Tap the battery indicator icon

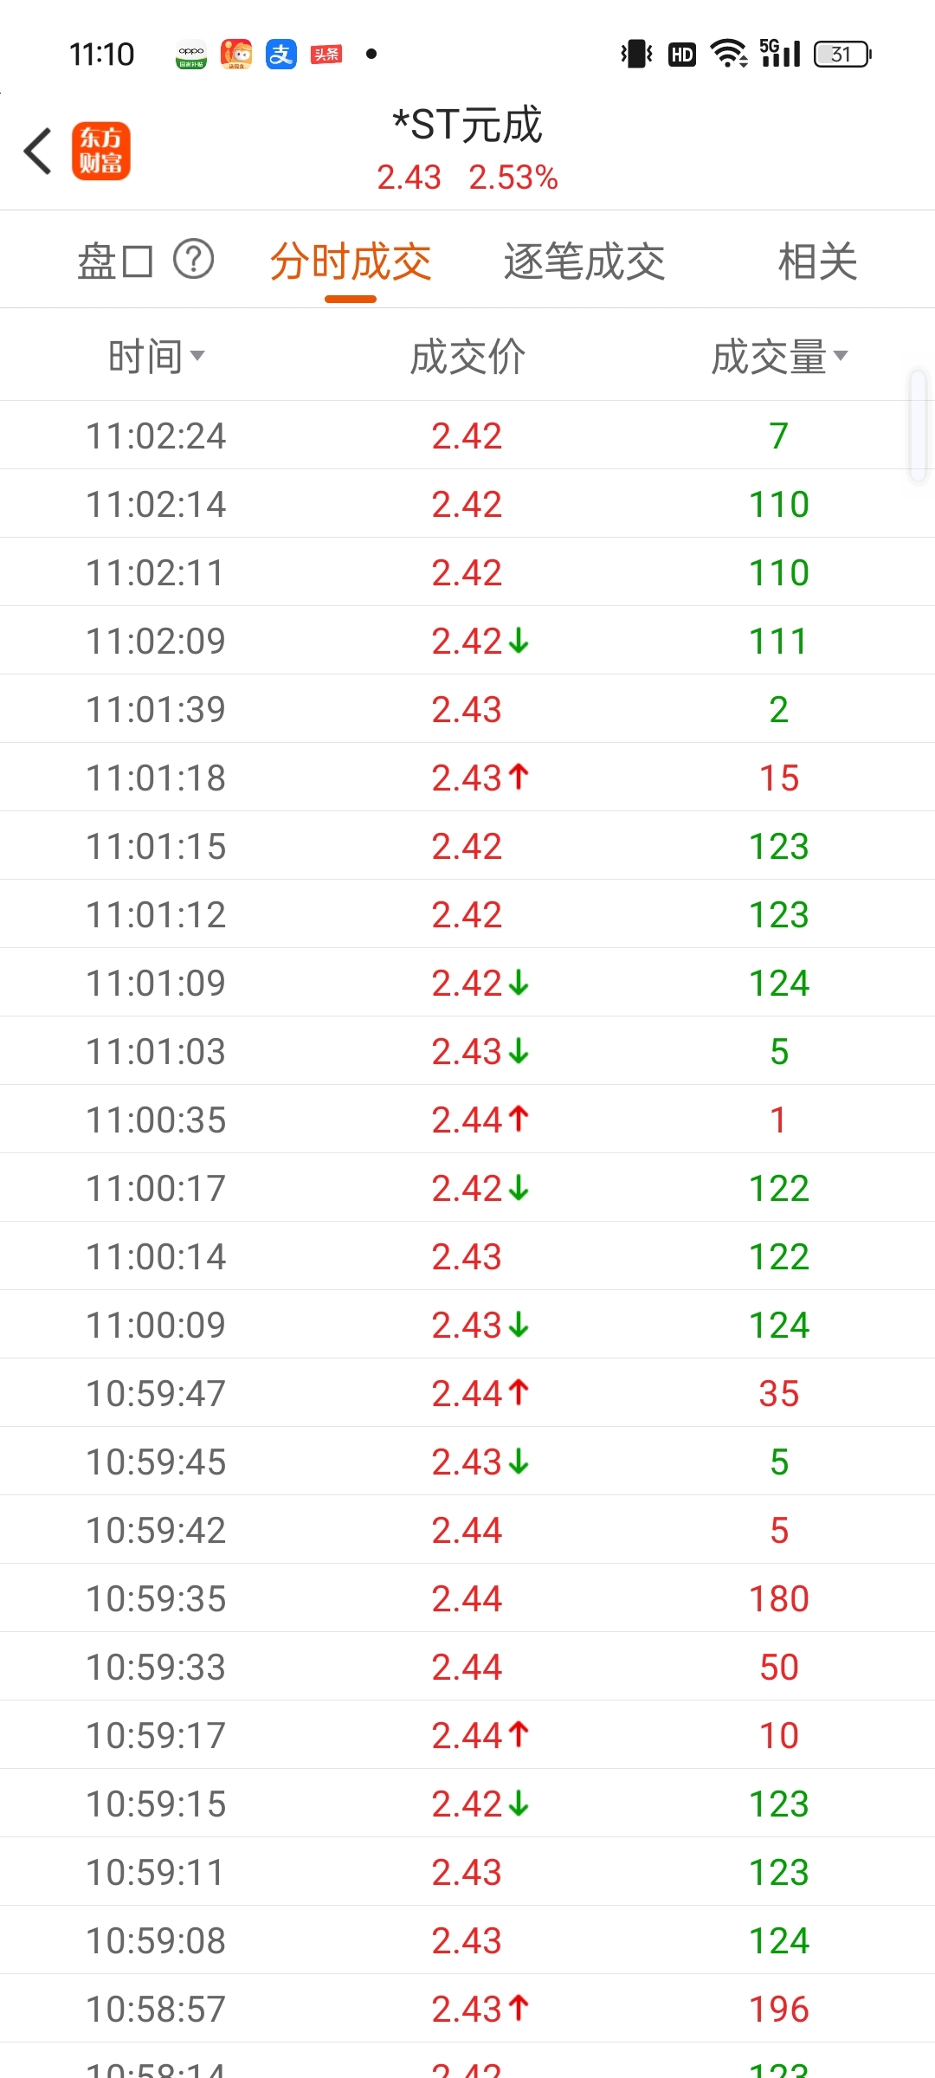click(842, 55)
